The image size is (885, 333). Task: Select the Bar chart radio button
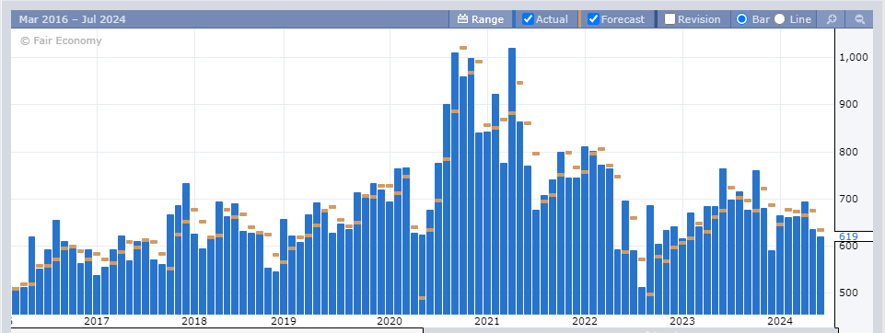(x=742, y=19)
